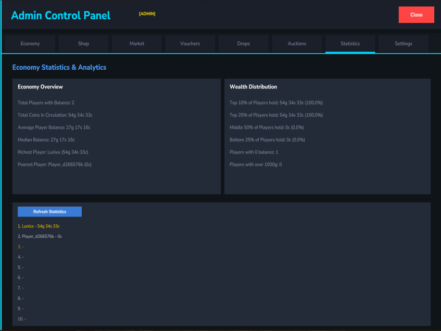This screenshot has height=331, width=441.
Task: Click the Players with 0 balance line
Action: pos(254,152)
